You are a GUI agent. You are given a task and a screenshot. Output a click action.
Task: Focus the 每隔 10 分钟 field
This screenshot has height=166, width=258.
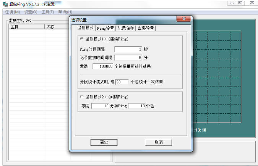click(101, 106)
